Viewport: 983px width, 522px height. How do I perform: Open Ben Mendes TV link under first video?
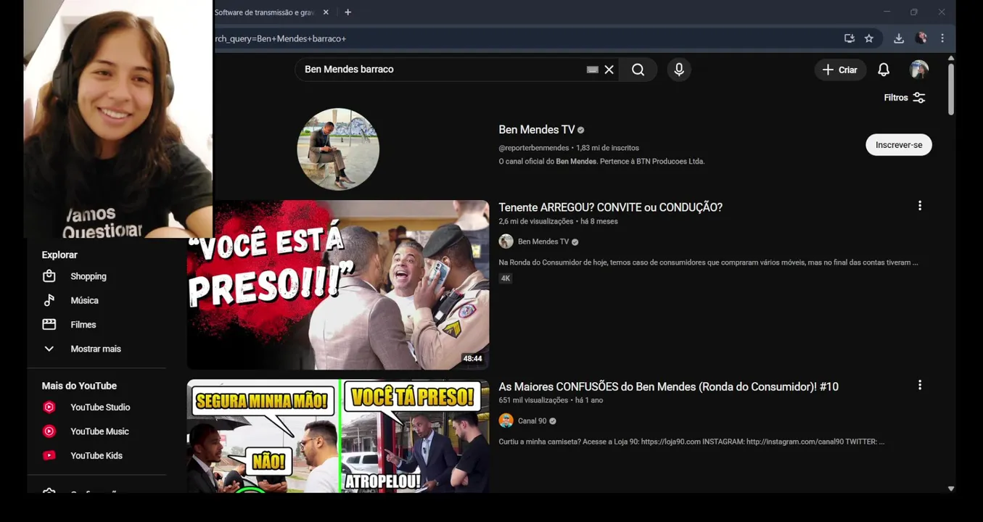543,241
